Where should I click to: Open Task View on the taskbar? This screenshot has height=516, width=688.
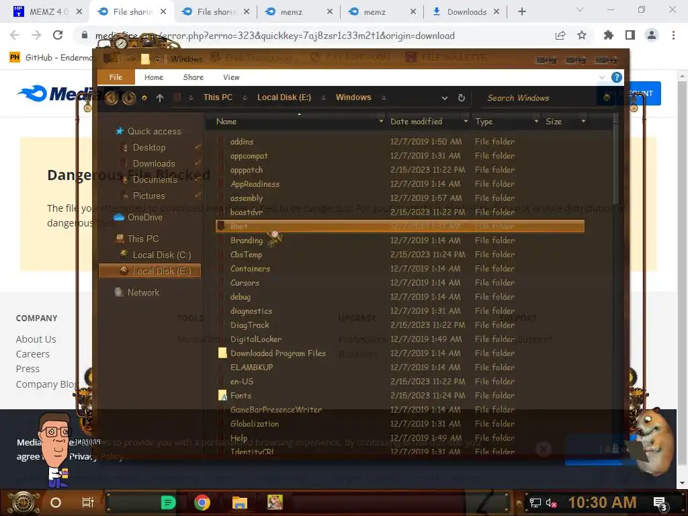[88, 503]
